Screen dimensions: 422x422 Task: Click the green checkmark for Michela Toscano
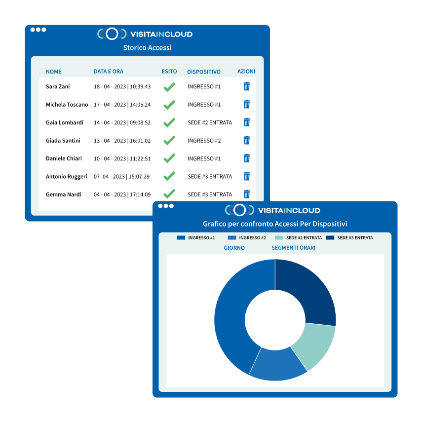(x=169, y=105)
